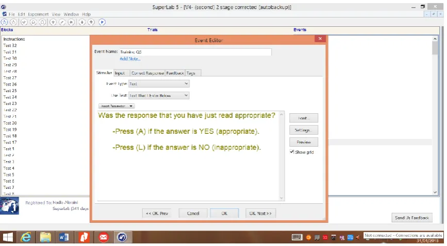The image size is (447, 246).
Task: Toggle the Show grid checkbox
Action: pos(292,152)
